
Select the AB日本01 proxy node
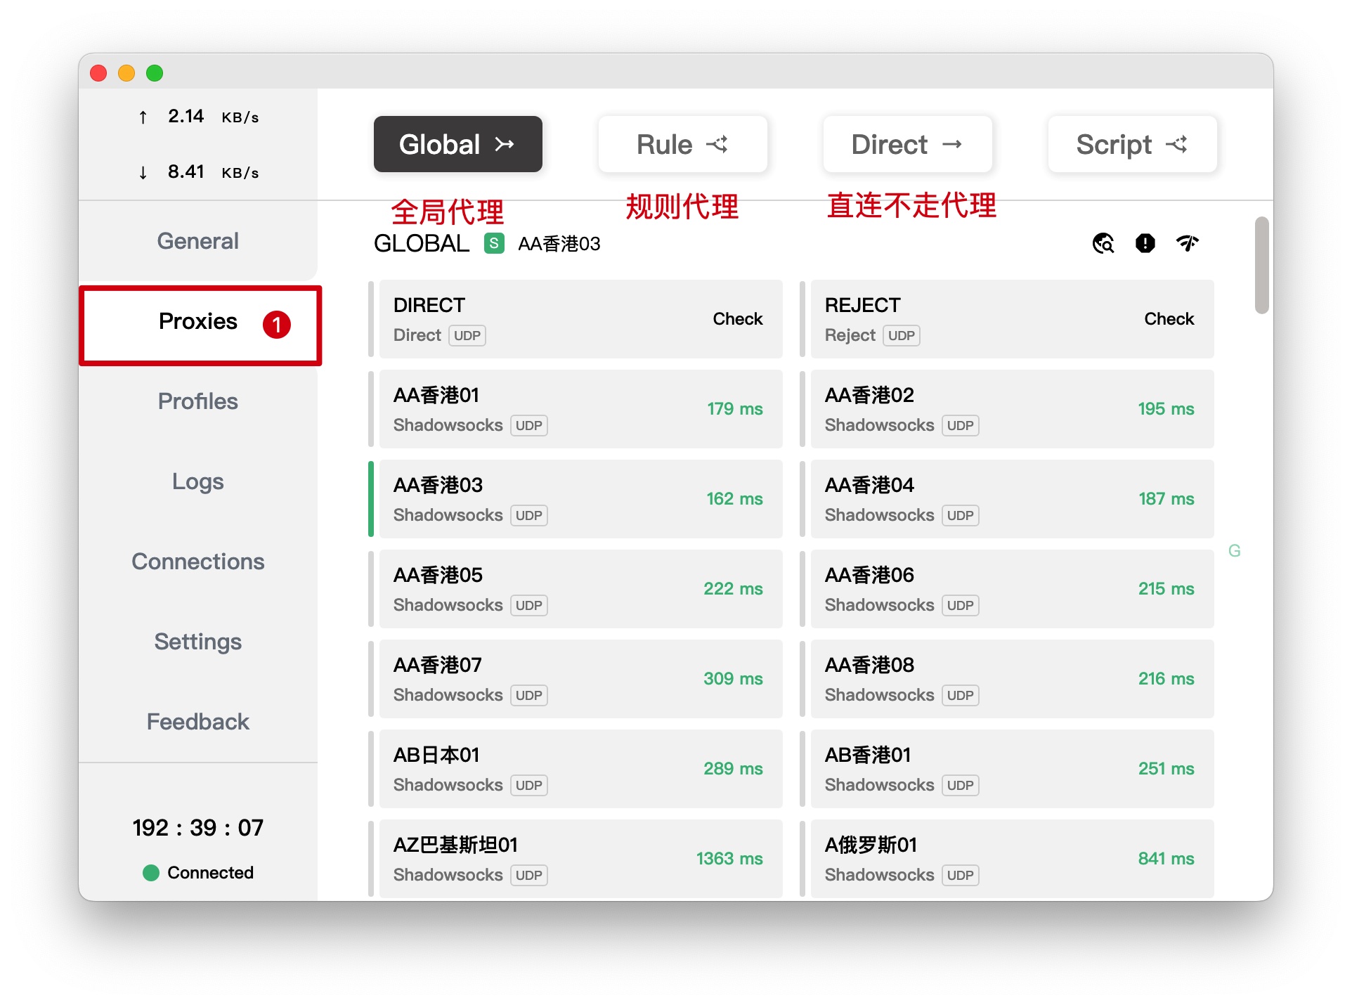[580, 769]
